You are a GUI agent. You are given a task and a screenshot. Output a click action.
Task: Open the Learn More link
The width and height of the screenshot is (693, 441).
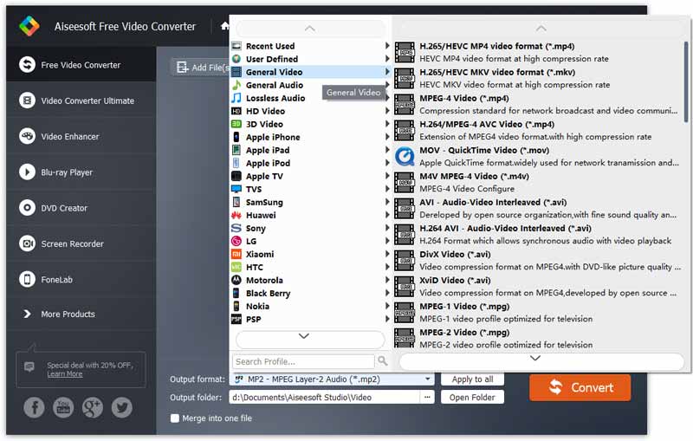coord(65,373)
